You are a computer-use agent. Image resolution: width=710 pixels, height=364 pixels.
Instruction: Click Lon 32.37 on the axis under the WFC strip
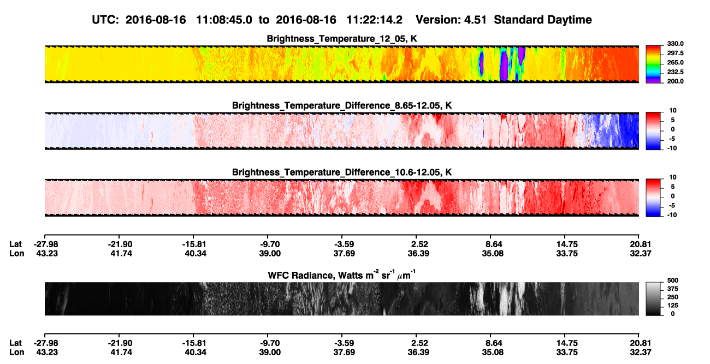click(639, 351)
